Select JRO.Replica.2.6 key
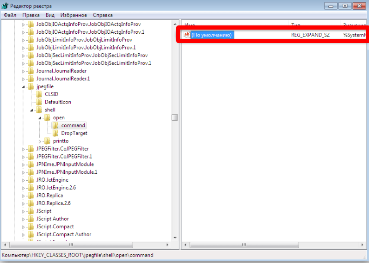Screen dimensions: 369x263 coord(54,203)
